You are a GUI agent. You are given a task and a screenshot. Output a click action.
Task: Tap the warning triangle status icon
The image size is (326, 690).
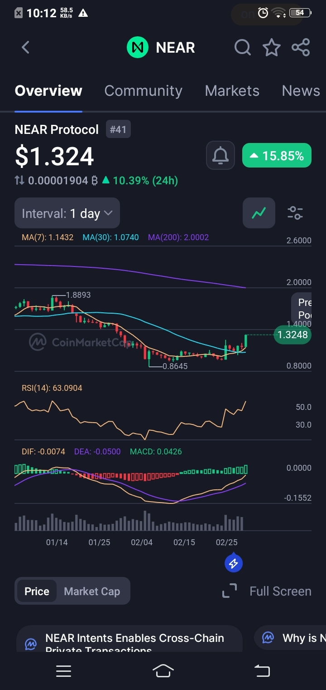tap(83, 13)
